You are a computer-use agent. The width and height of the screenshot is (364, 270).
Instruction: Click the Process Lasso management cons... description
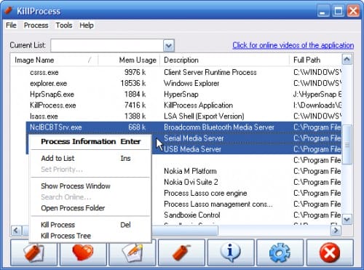pos(218,204)
